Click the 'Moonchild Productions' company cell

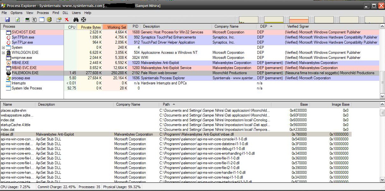[230, 73]
